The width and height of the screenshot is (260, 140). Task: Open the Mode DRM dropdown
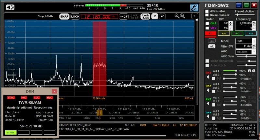click(x=254, y=41)
